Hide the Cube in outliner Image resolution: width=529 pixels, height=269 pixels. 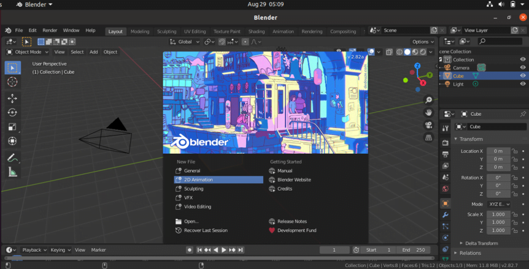(x=523, y=76)
